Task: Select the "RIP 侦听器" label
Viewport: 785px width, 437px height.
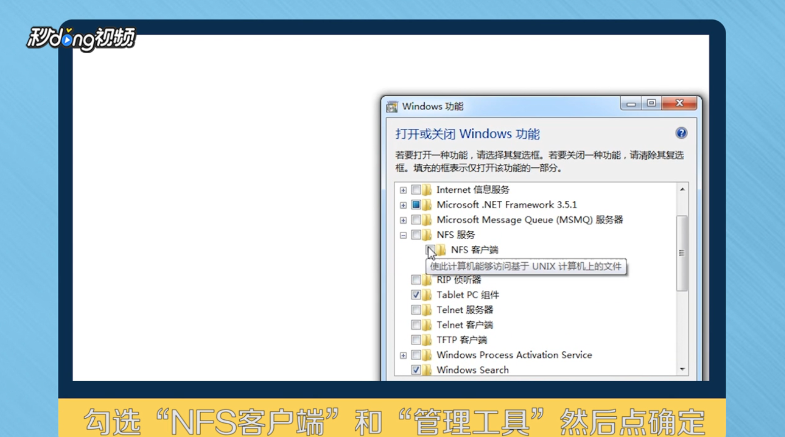Action: [x=459, y=280]
